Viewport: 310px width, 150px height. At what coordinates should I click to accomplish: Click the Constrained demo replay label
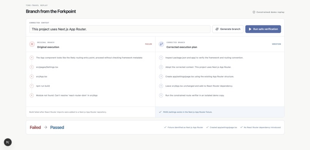[x=270, y=12]
